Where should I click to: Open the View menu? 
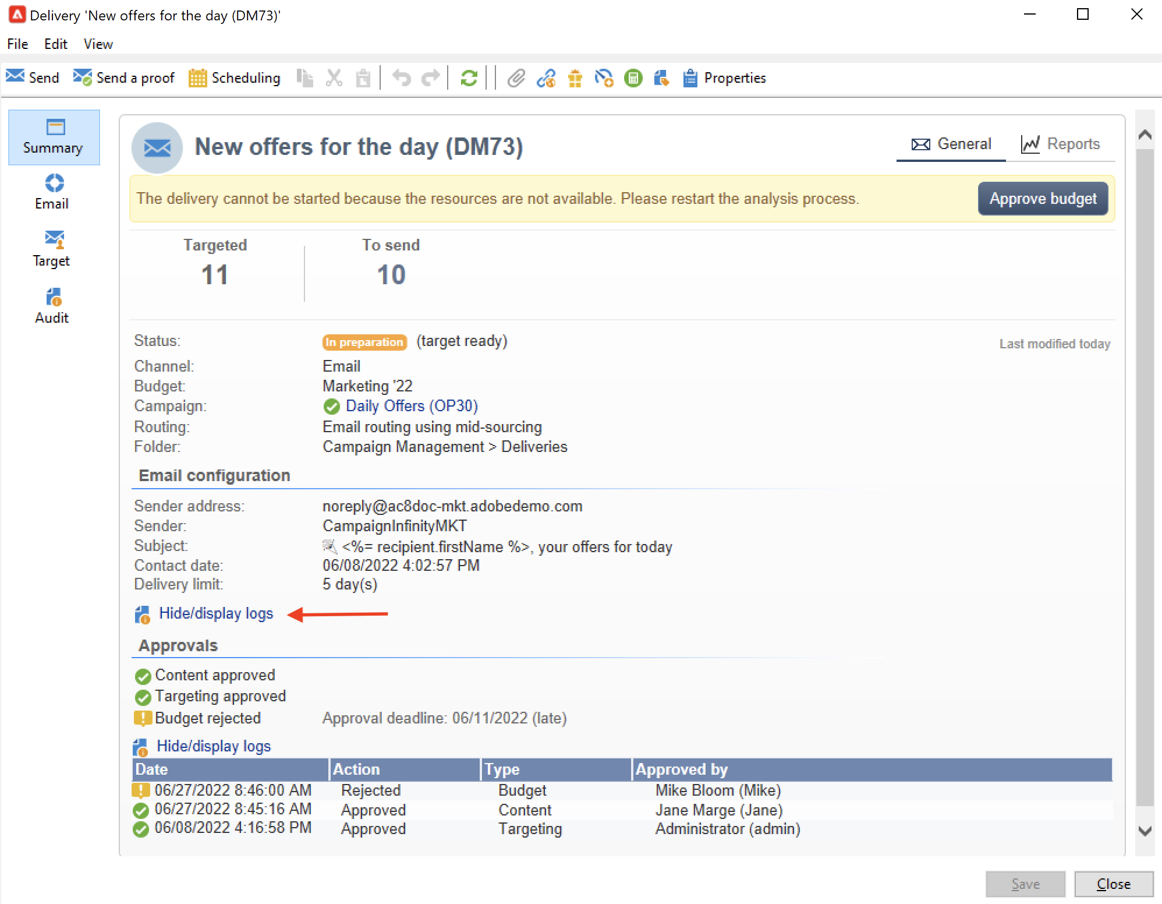tap(98, 44)
